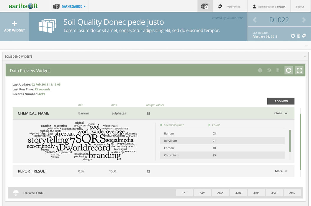Collapse the Some Demo Widgets section

click(x=305, y=57)
